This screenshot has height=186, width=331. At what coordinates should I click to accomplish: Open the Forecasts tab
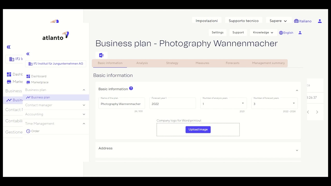(x=232, y=63)
